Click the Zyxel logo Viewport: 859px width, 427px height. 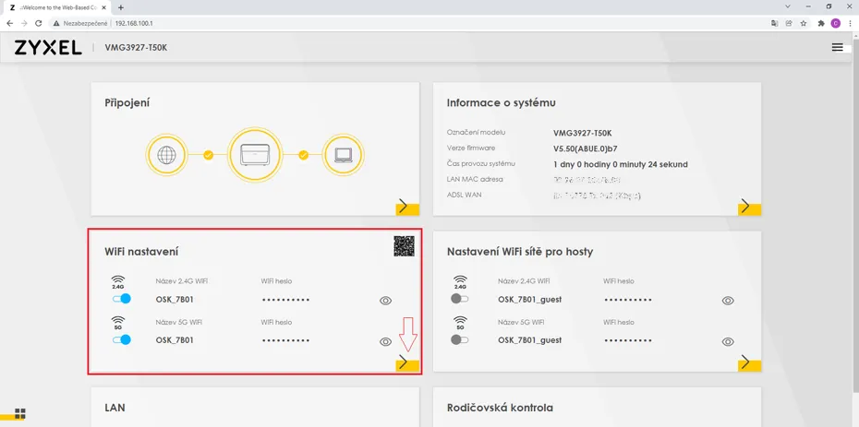tap(48, 48)
